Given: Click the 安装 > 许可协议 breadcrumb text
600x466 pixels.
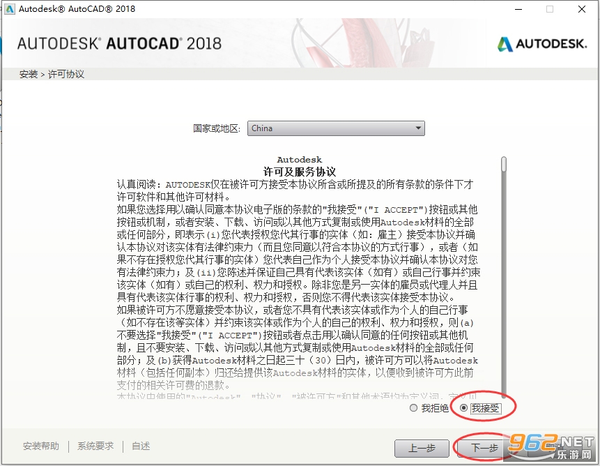Looking at the screenshot, I should coord(52,74).
